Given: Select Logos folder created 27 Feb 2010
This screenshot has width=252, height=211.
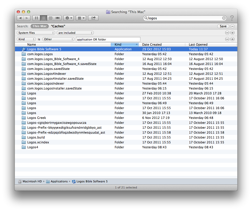Looking at the screenshot, I should tap(126, 93).
